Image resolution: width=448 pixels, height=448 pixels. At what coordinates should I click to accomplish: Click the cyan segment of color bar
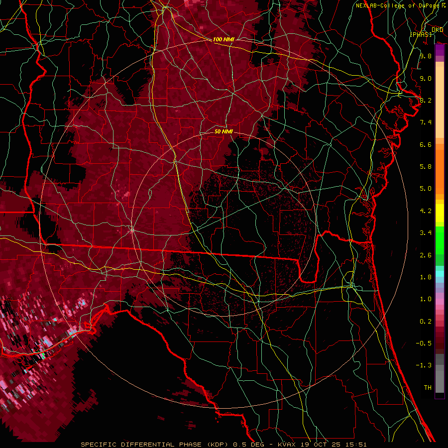[440, 274]
